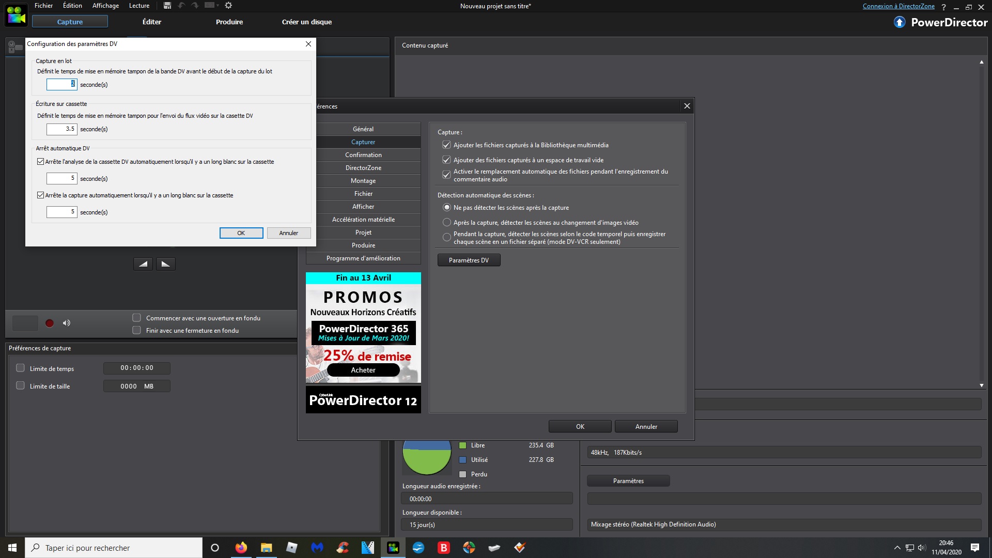Select 'Pendant la capture, détecter les scènes' option
This screenshot has height=558, width=992.
click(x=447, y=238)
